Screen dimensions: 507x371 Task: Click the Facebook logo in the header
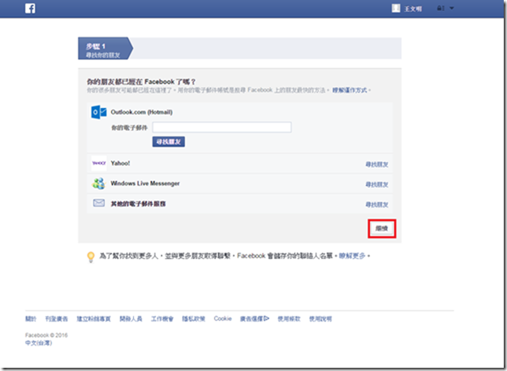click(x=30, y=8)
